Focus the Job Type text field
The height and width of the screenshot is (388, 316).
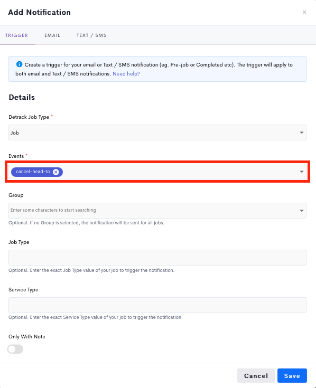pyautogui.click(x=157, y=258)
